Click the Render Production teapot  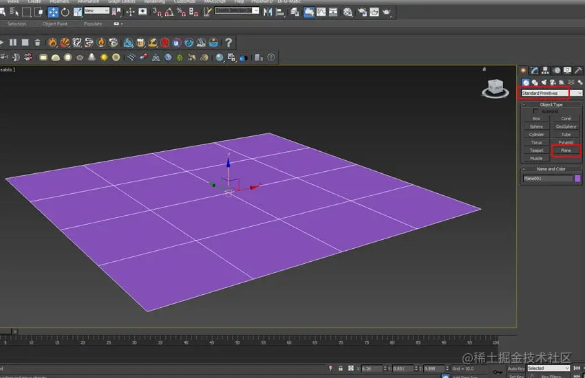[x=387, y=12]
